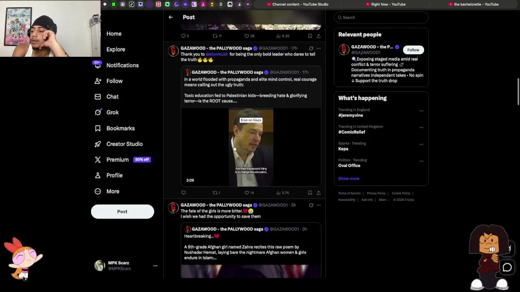The height and width of the screenshot is (292, 520).
Task: Open Home in the sidebar
Action: tap(114, 34)
